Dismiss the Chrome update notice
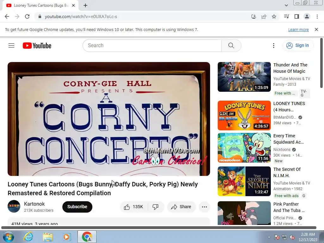324x243 pixels. pos(316,29)
